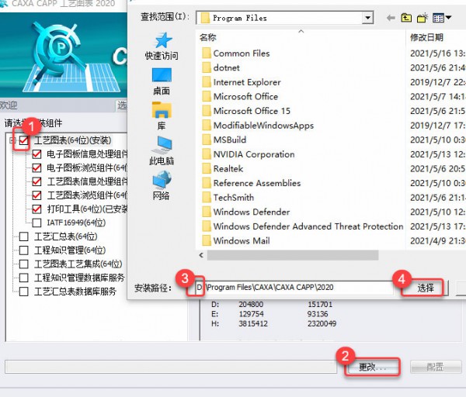Select 库 in the places bar

(162, 116)
